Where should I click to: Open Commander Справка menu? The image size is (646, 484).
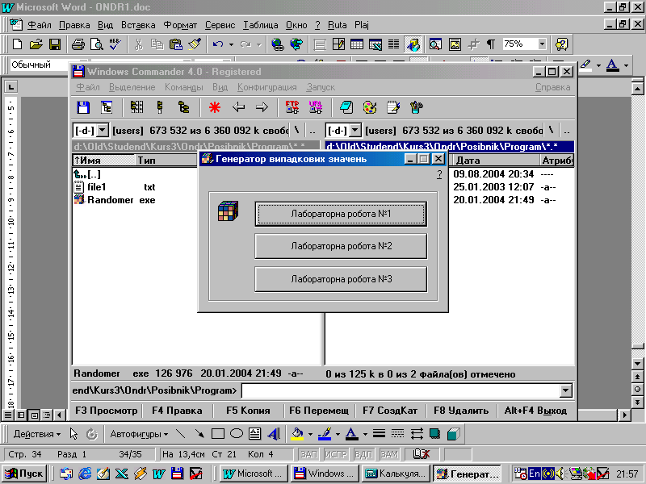point(553,87)
